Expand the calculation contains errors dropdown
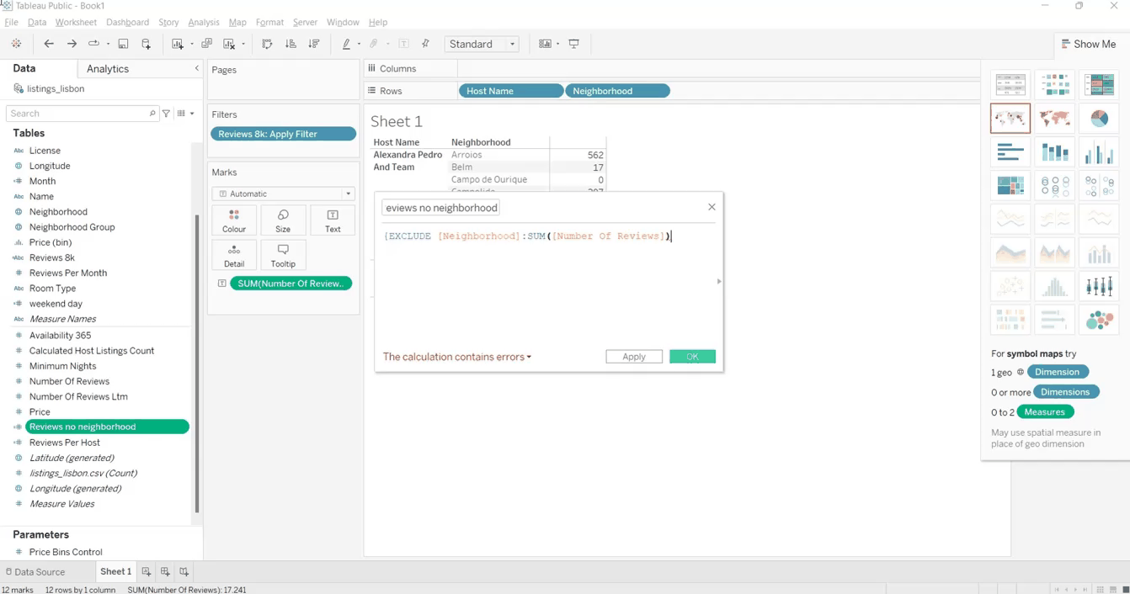Screen dimensions: 1130x594 [457, 357]
